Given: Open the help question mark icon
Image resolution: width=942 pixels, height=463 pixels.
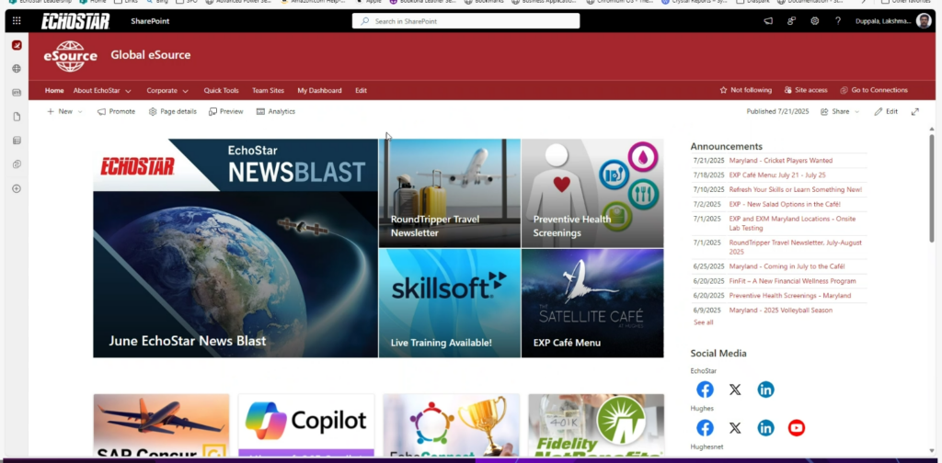Looking at the screenshot, I should (837, 21).
